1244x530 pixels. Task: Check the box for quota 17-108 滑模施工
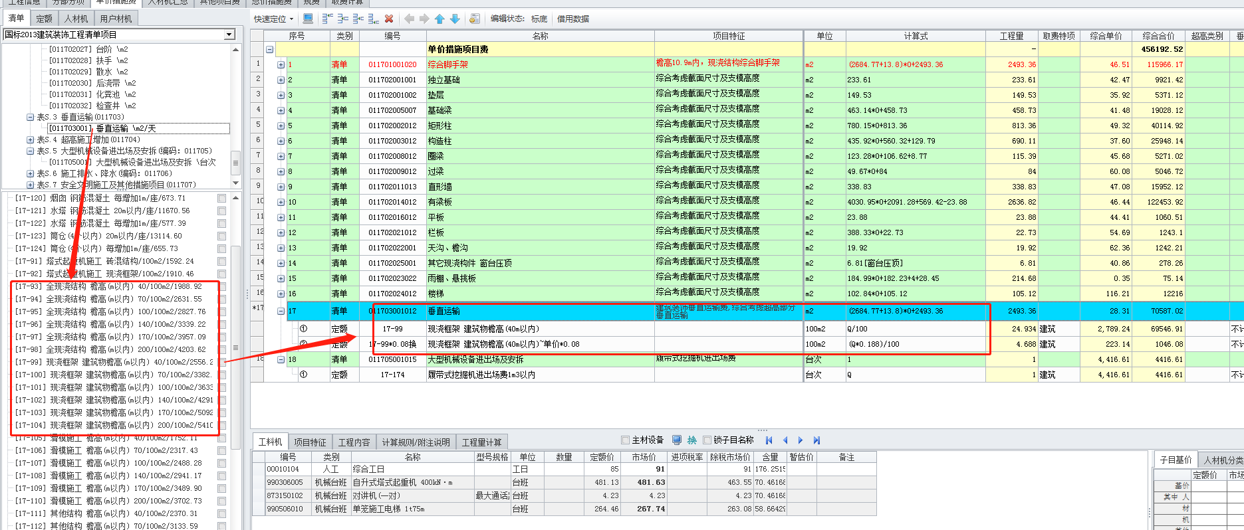(x=221, y=476)
